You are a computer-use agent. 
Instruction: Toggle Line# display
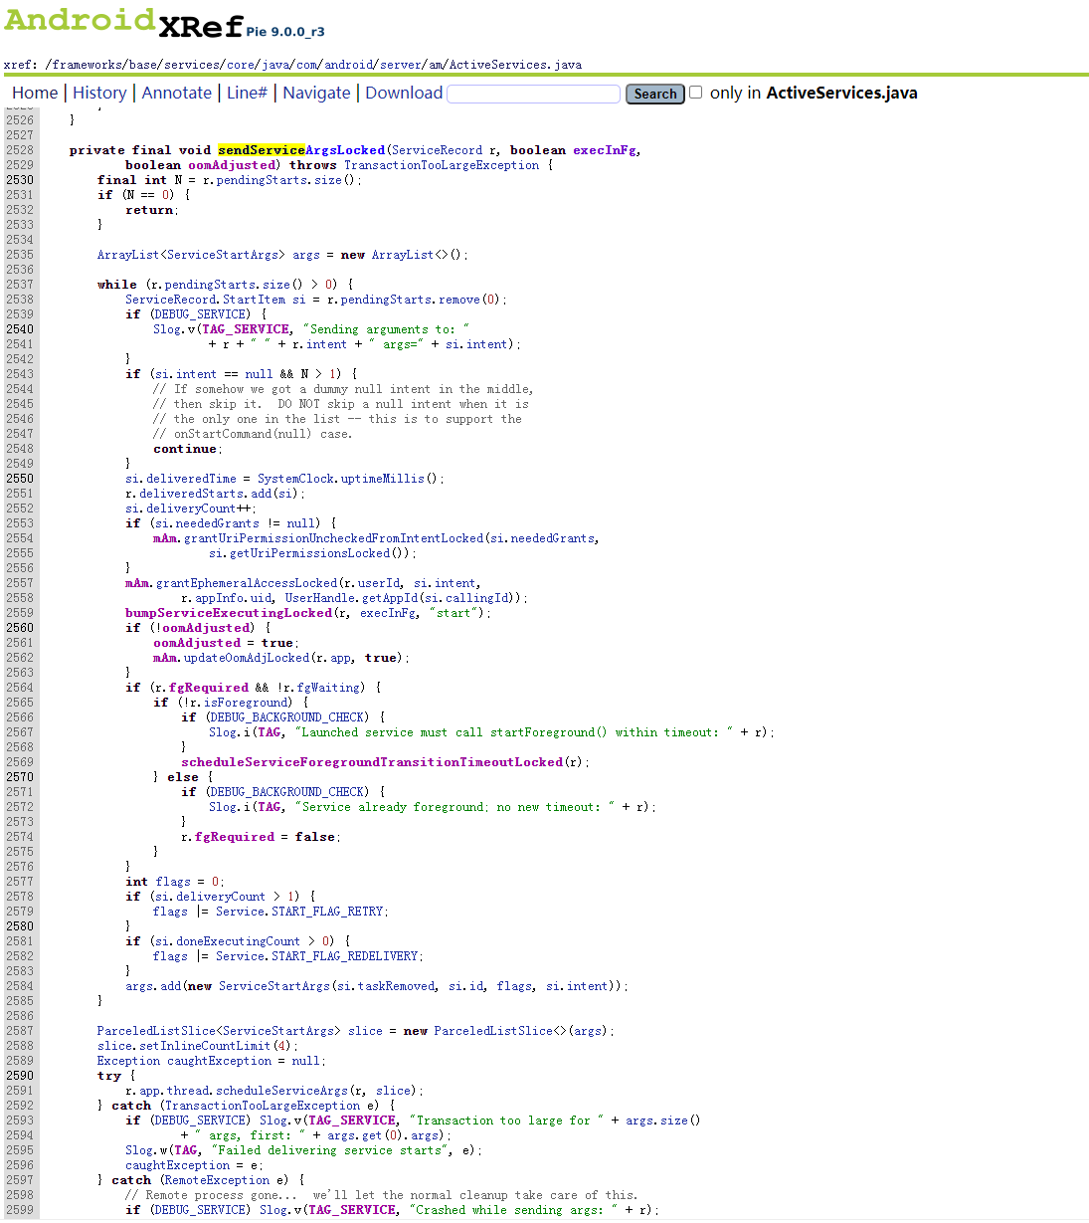(247, 93)
